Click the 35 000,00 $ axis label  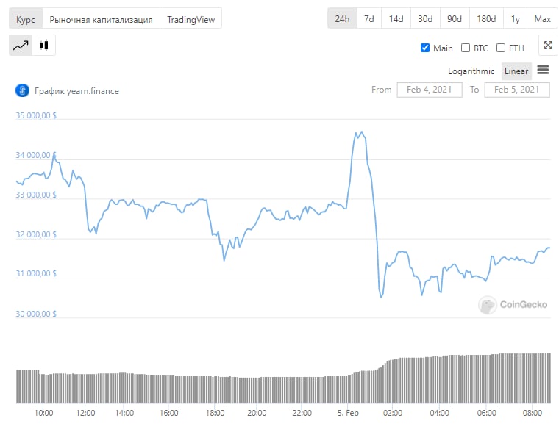pos(35,115)
